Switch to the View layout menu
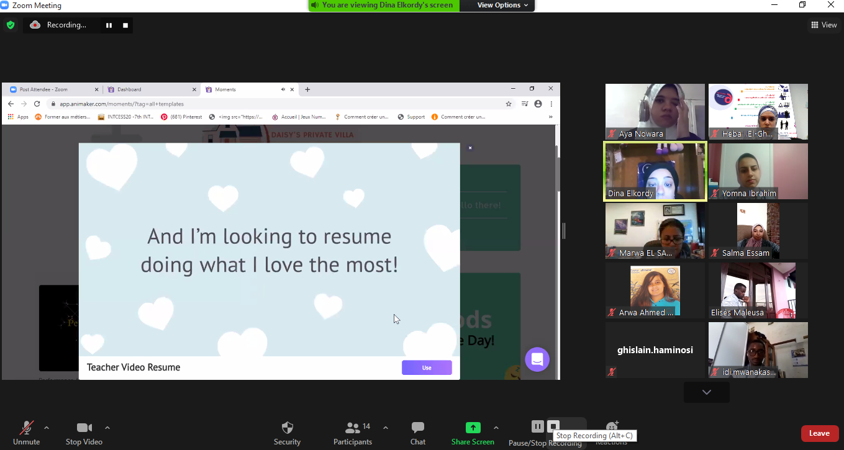 click(824, 25)
